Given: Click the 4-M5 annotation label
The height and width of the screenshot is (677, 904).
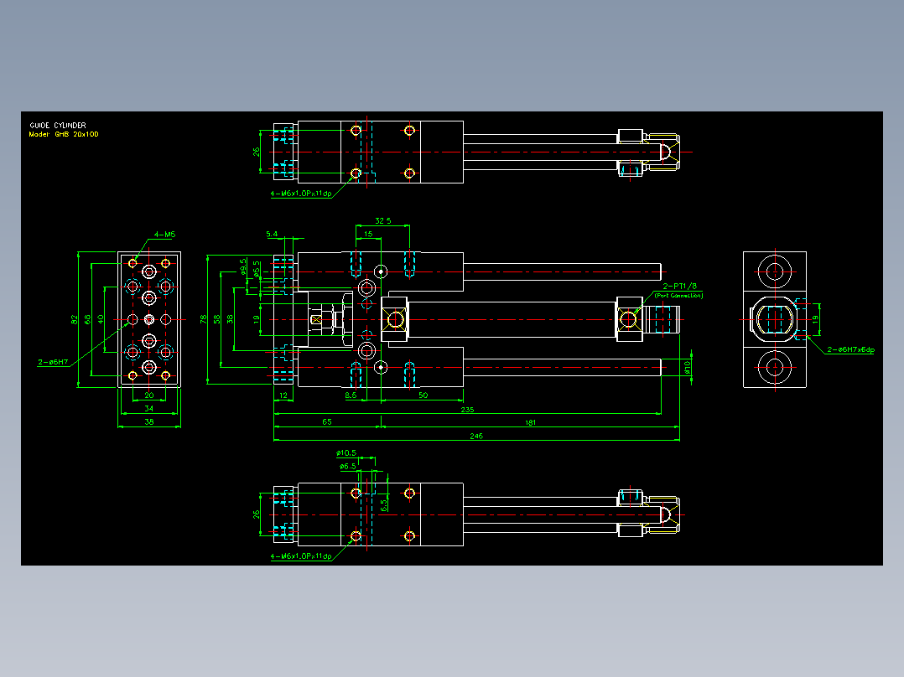Looking at the screenshot, I should tap(164, 235).
